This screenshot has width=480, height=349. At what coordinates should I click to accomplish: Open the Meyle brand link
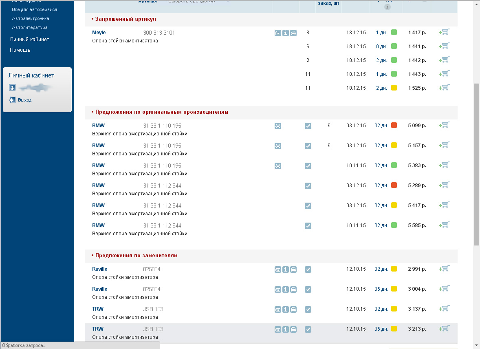coord(99,33)
